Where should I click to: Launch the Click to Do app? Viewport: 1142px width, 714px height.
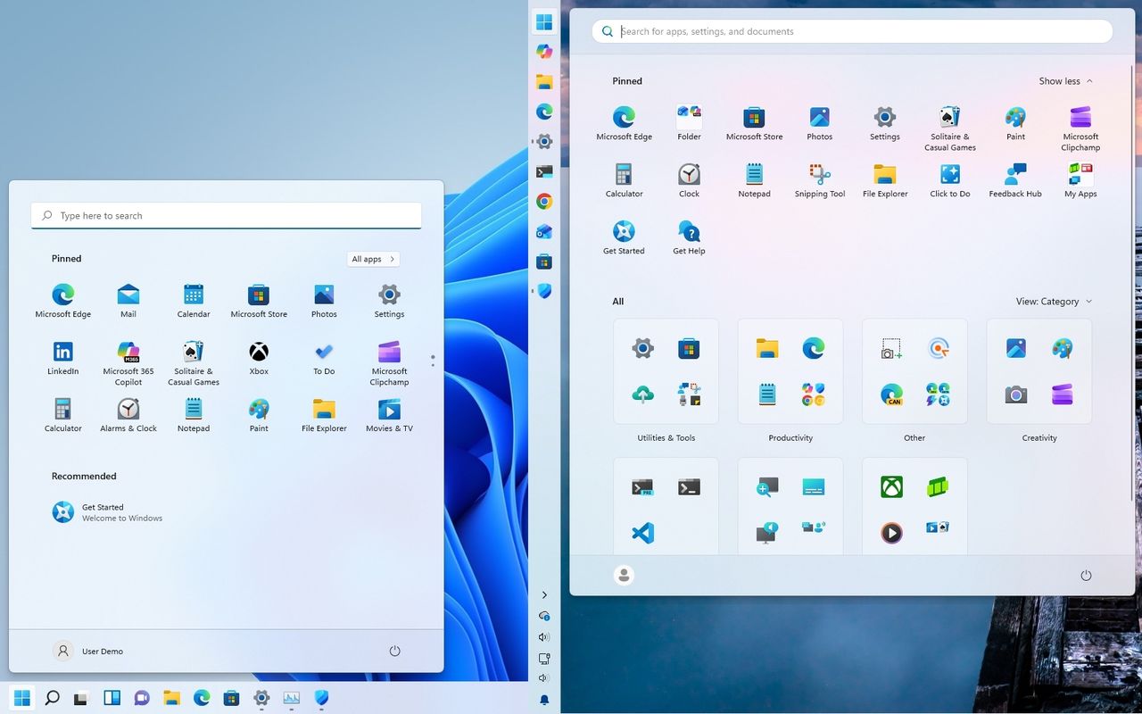(950, 180)
